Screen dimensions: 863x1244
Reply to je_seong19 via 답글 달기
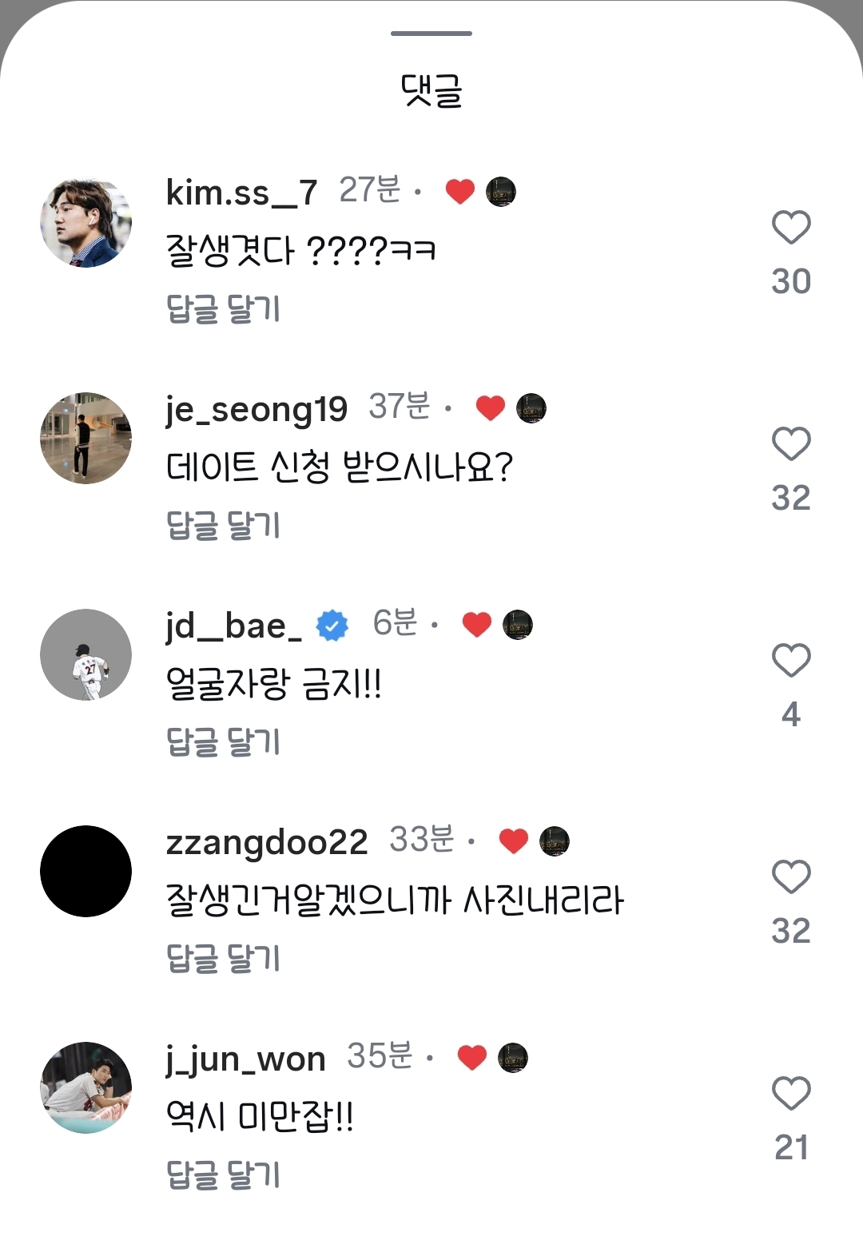tap(223, 525)
